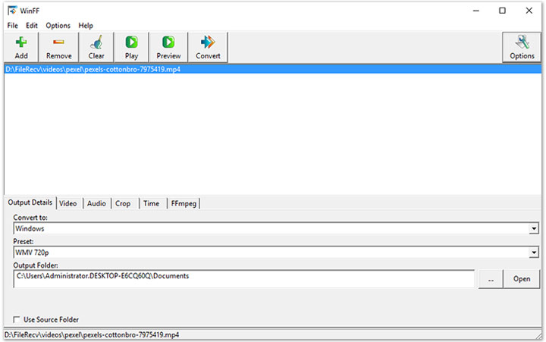Toggle the Use Source Folder checkbox
This screenshot has width=546, height=342.
click(17, 319)
